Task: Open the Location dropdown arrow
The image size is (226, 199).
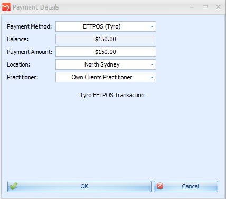Action: [152, 64]
